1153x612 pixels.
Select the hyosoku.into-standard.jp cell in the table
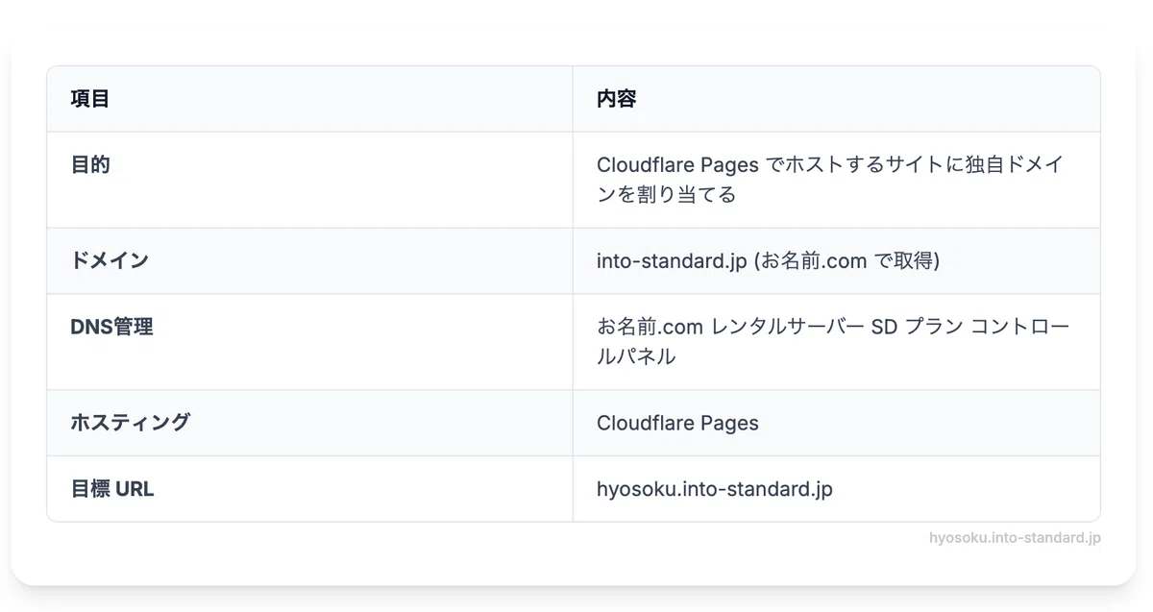[836, 489]
